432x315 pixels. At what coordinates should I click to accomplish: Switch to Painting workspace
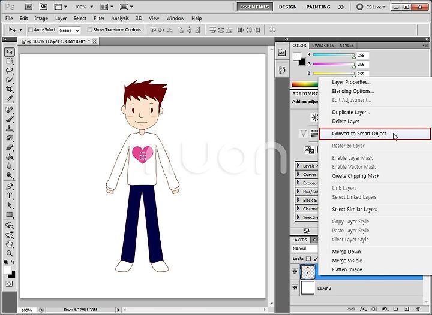pyautogui.click(x=318, y=7)
